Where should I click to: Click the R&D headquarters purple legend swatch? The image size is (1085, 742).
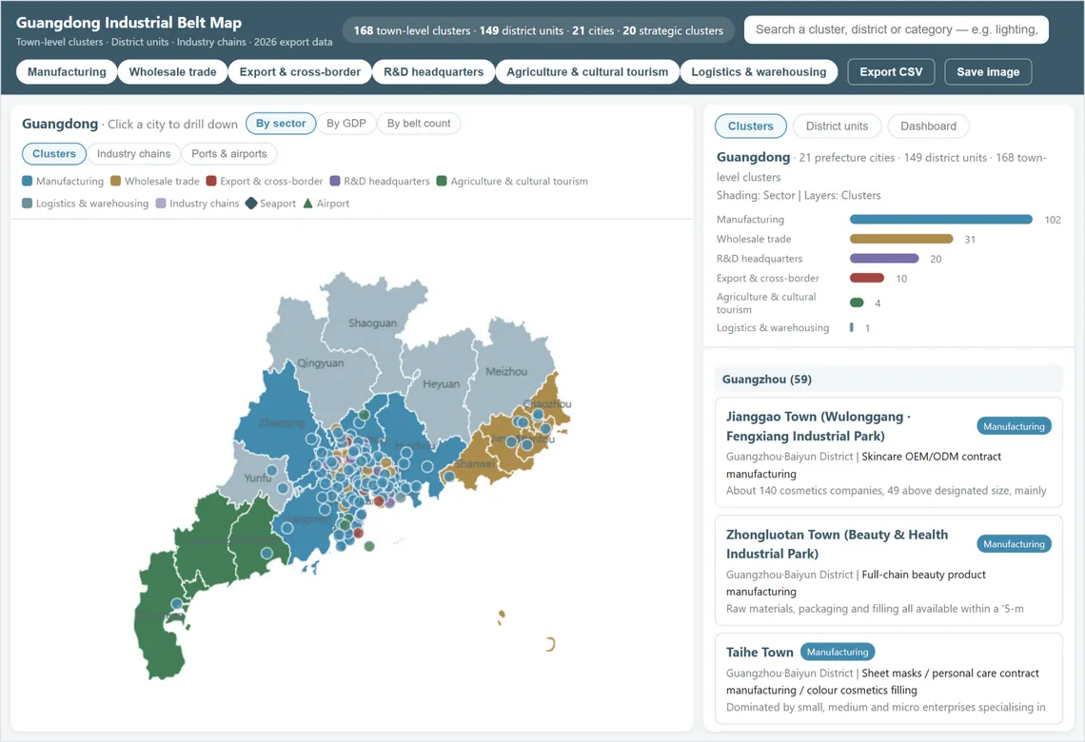click(335, 181)
